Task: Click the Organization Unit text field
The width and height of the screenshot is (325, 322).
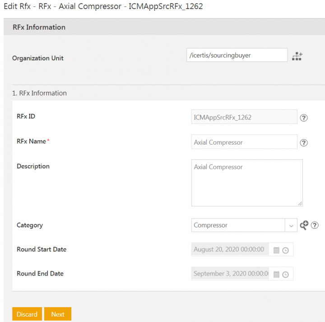Action: (237, 55)
